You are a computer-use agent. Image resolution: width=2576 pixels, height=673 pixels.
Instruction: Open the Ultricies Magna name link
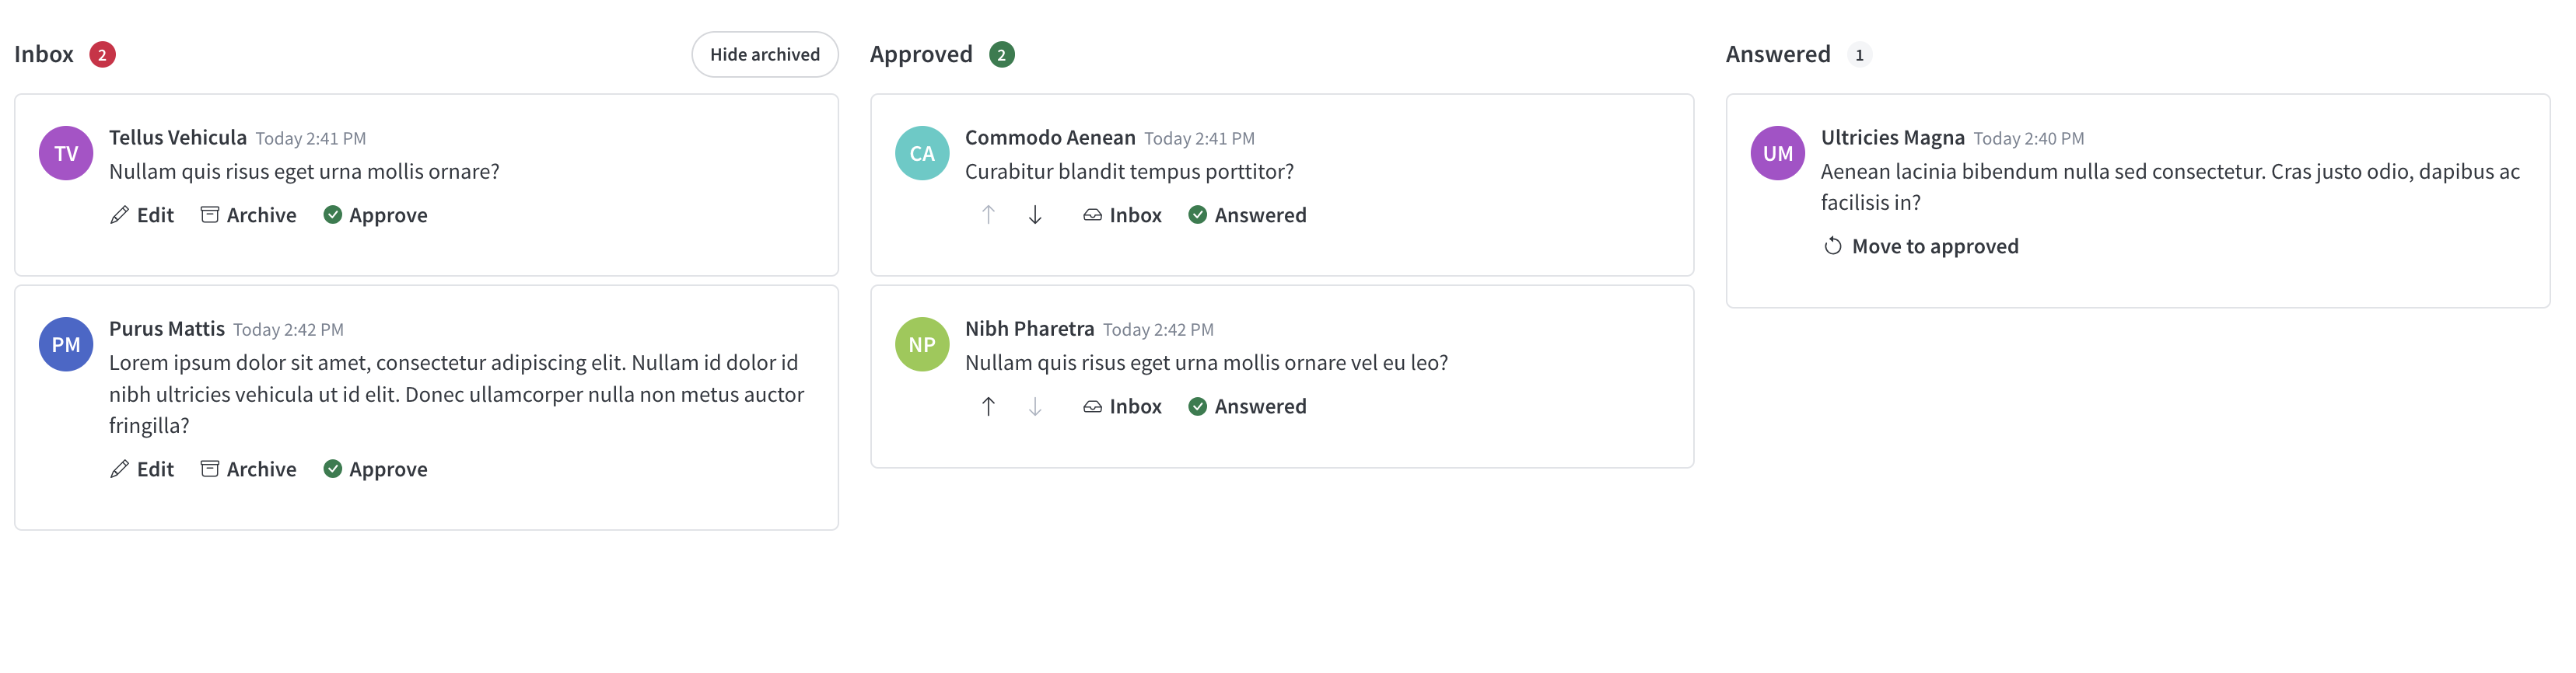pos(1892,138)
